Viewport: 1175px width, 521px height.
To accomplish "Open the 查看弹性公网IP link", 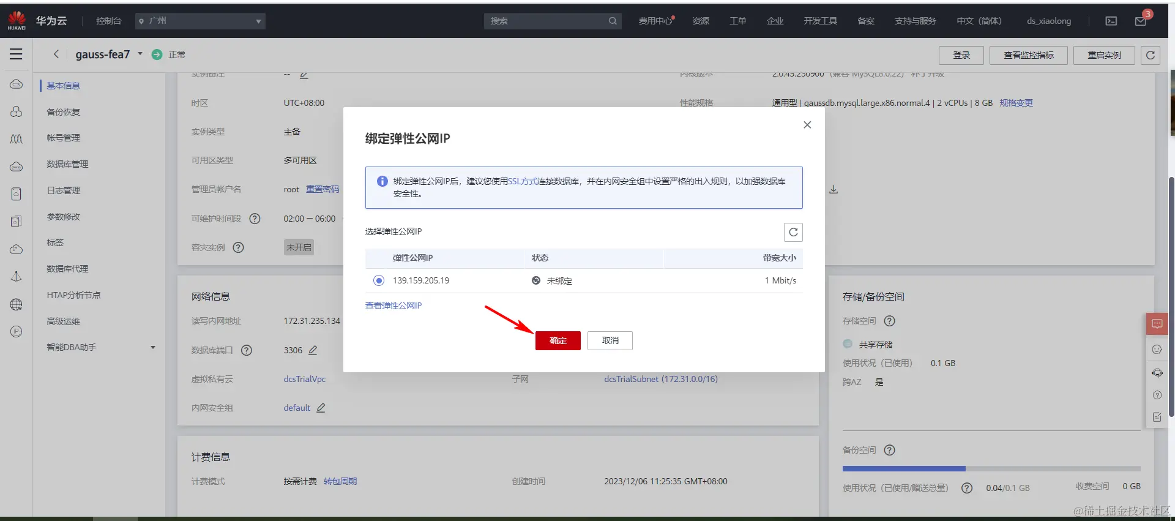I will click(x=394, y=305).
